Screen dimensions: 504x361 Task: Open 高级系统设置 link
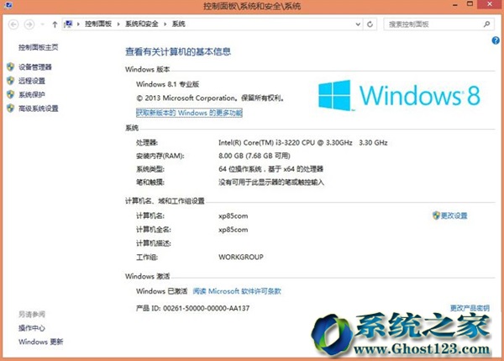[39, 109]
